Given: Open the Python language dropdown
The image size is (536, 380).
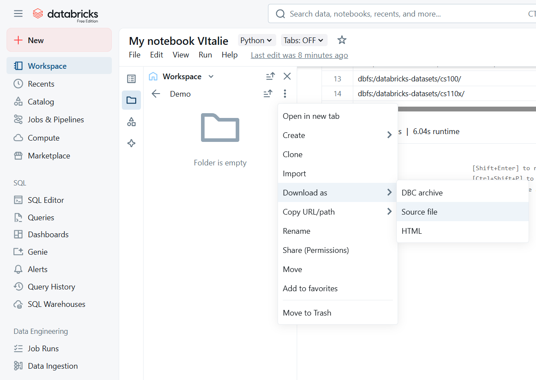Looking at the screenshot, I should click(257, 40).
